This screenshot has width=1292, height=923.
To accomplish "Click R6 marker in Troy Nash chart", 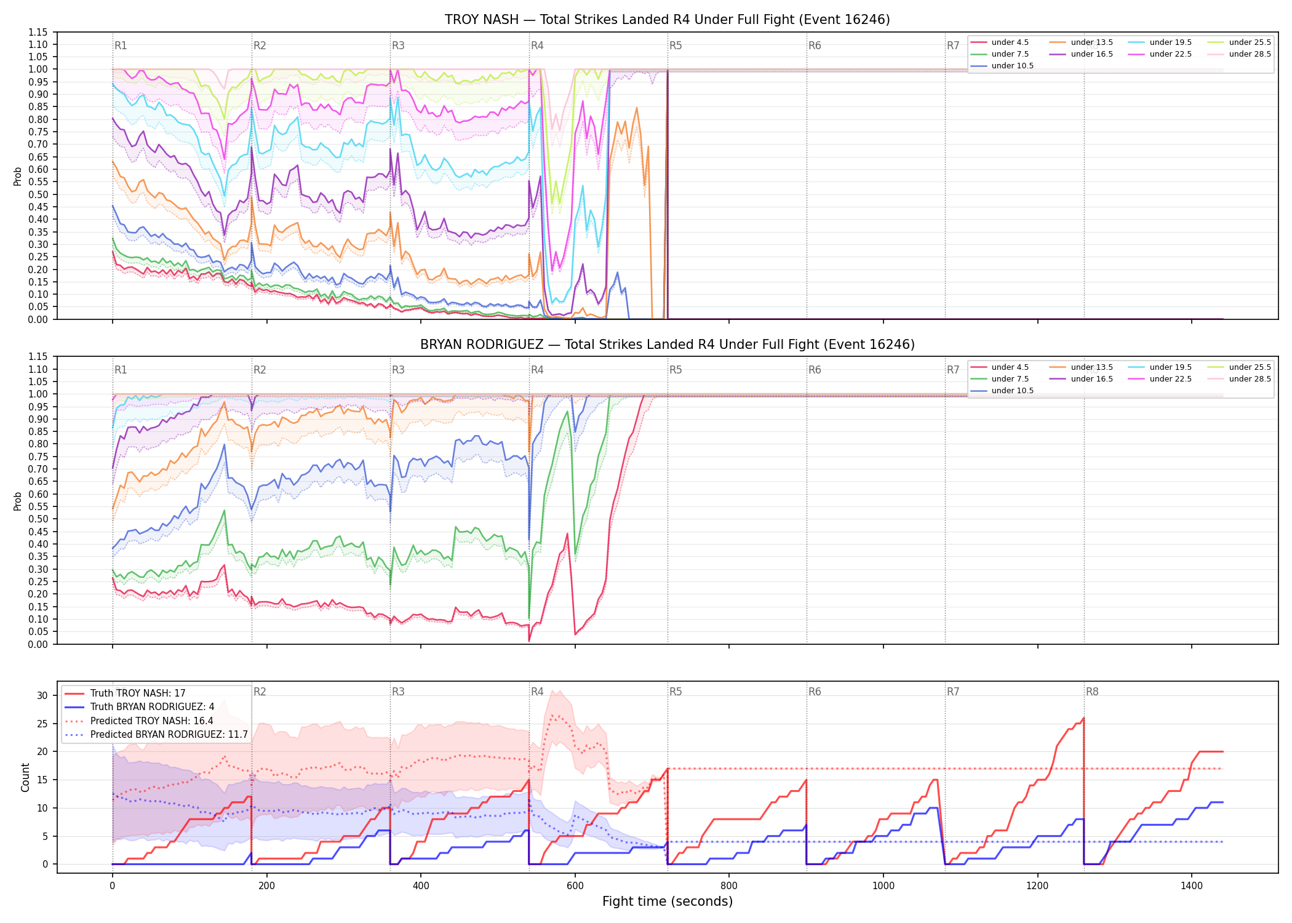I will [815, 46].
